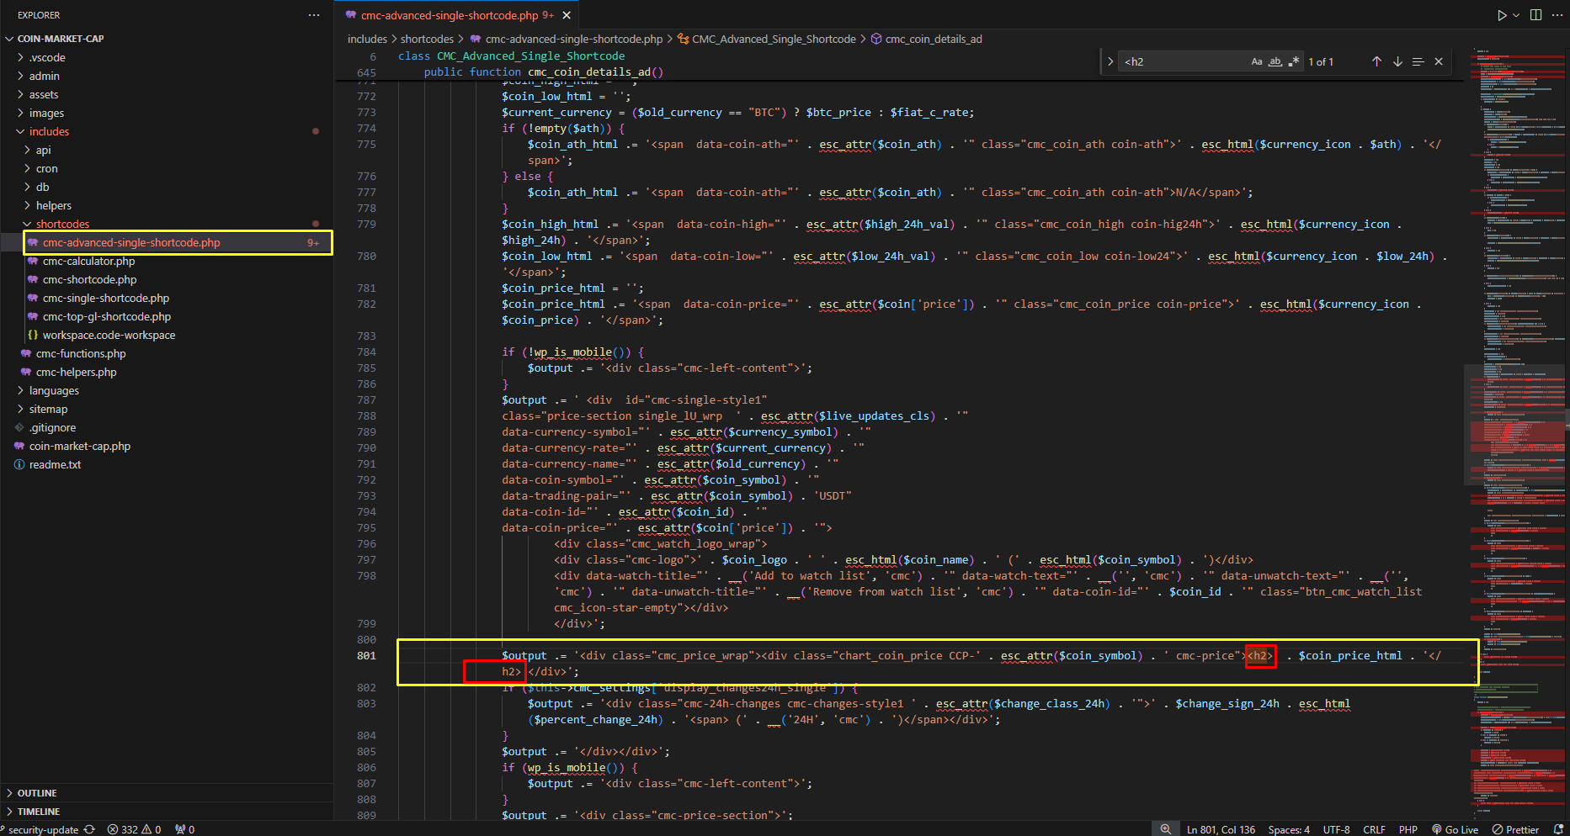Click the Prettier status bar item

1516,829
